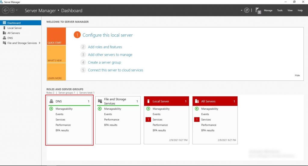
Task: Click Connect this server to cloud services
Action: click(x=115, y=70)
